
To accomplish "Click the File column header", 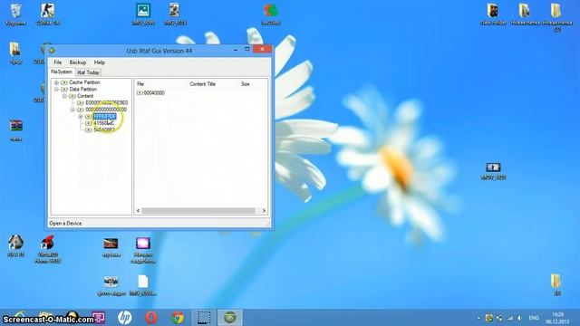I will pos(140,84).
